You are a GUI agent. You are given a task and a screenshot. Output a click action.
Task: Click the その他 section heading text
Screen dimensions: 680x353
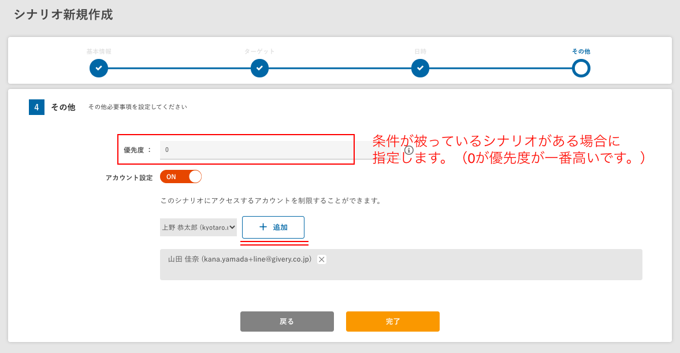(63, 107)
